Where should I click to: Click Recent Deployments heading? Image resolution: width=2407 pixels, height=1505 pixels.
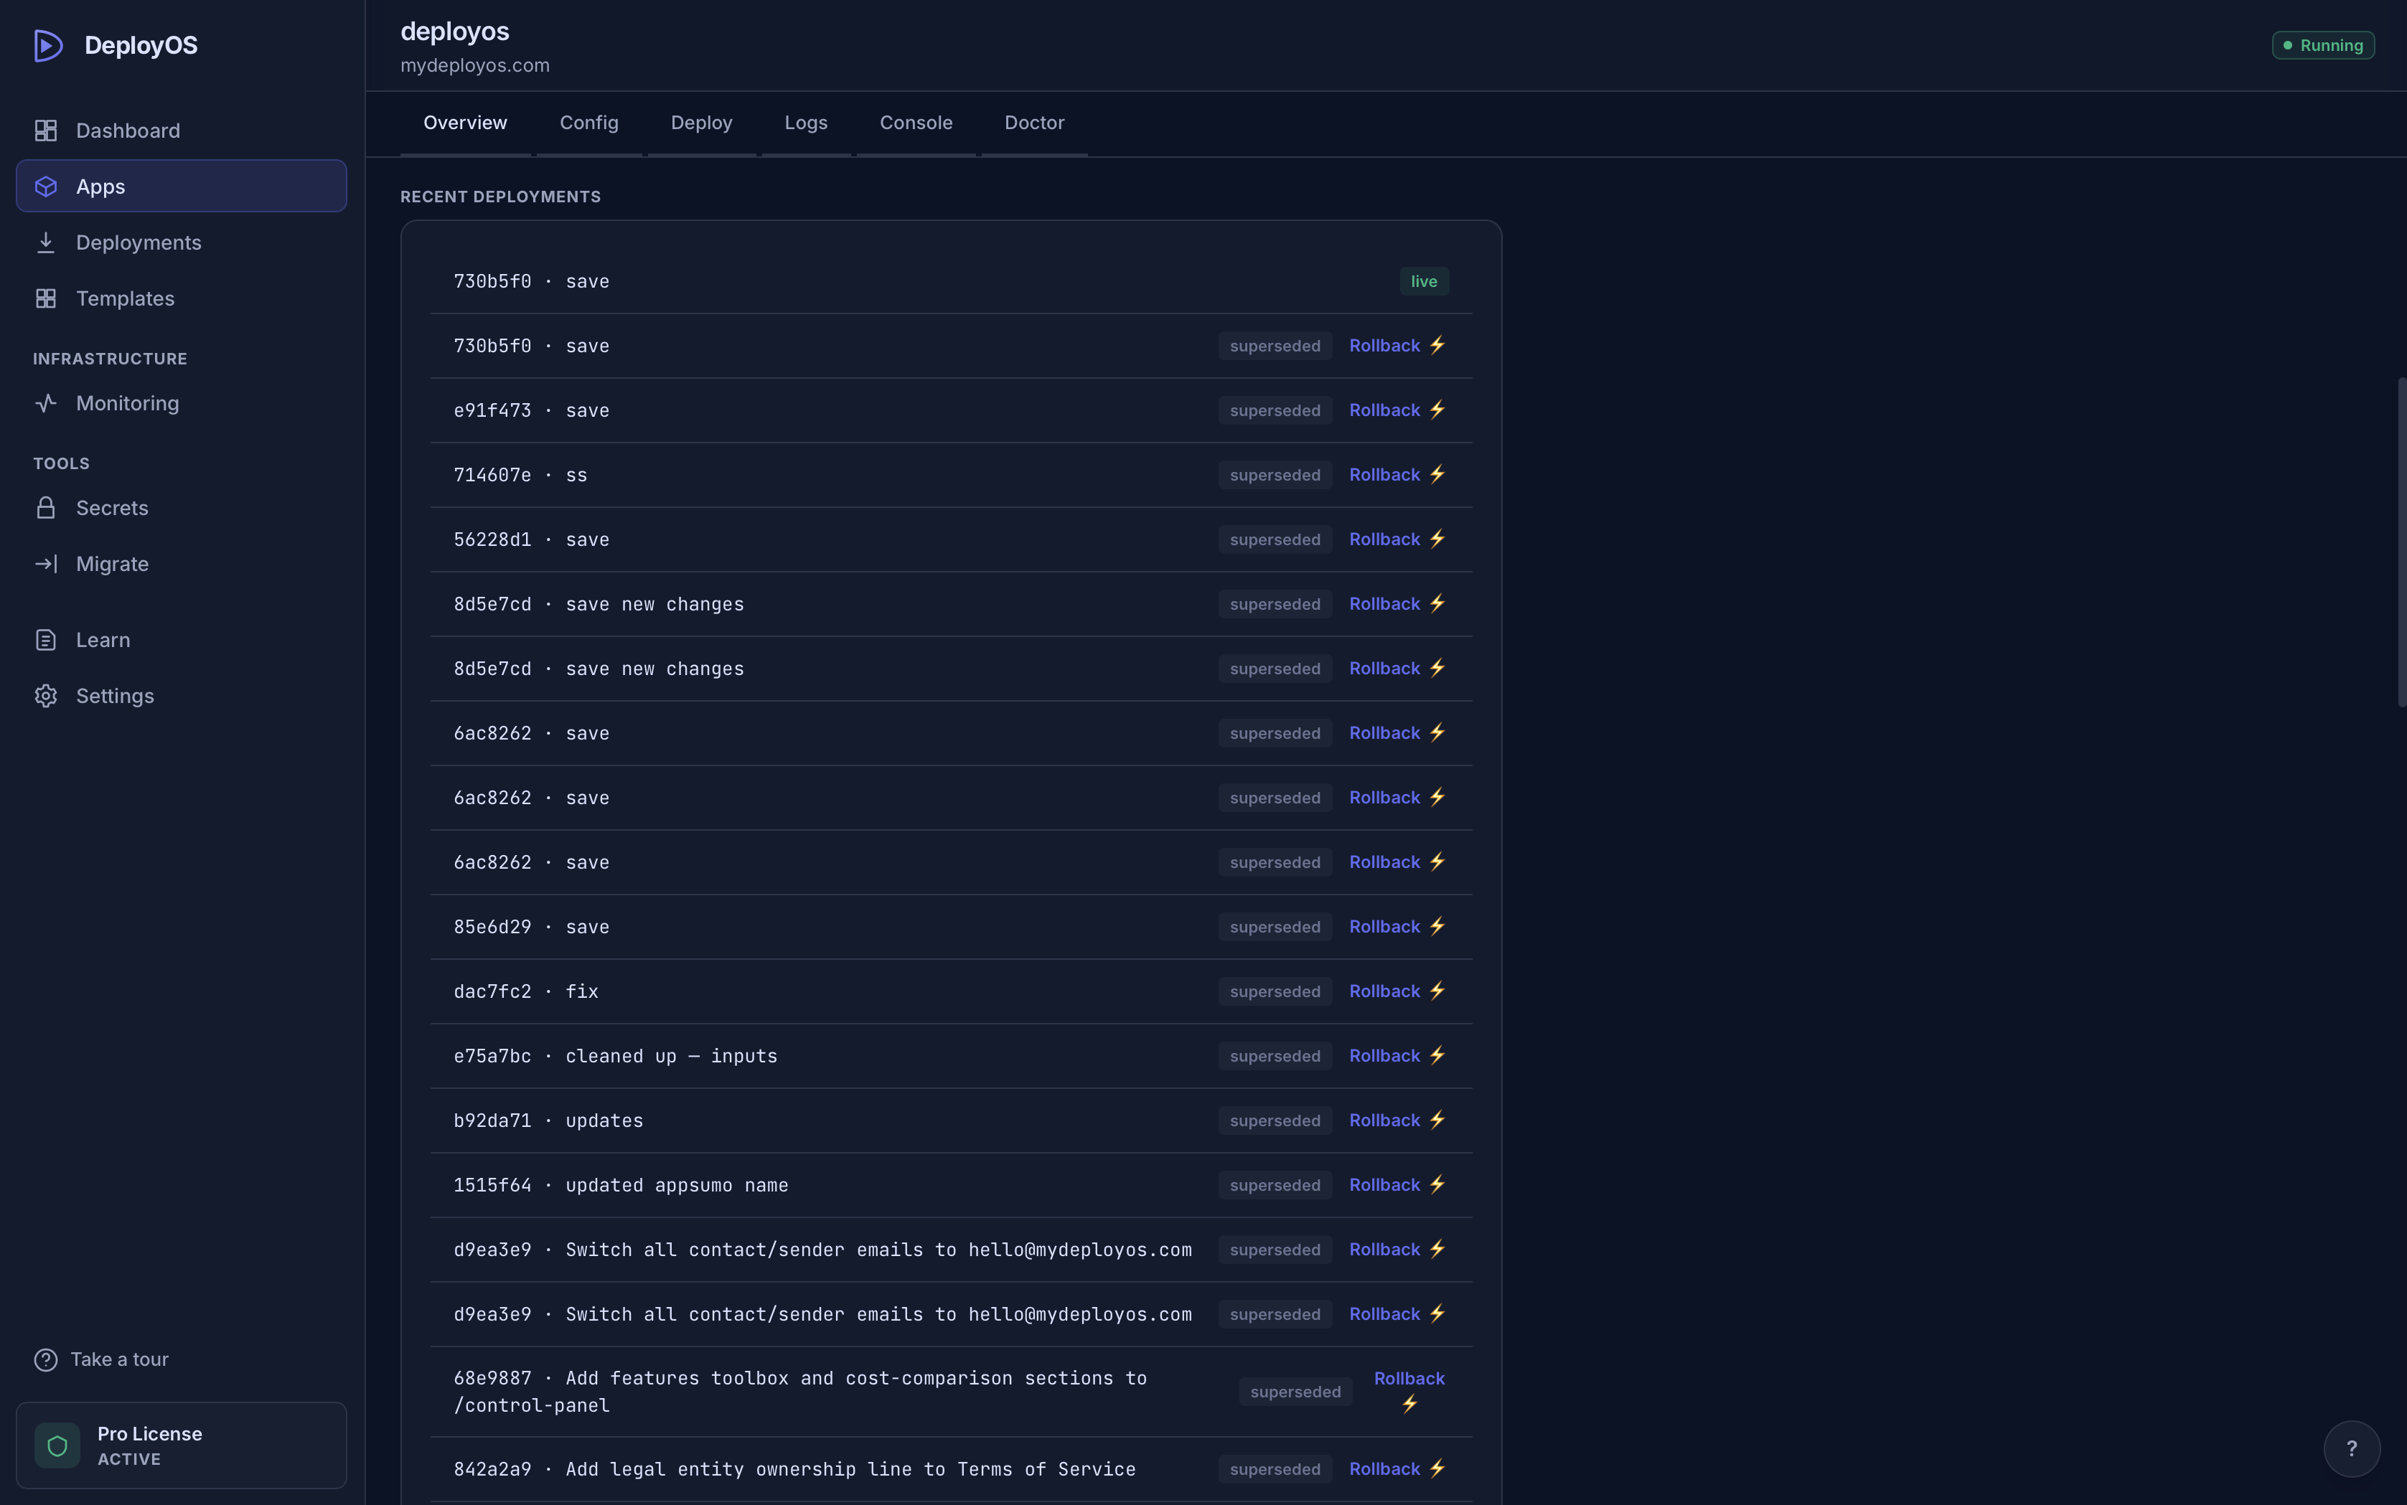click(501, 197)
